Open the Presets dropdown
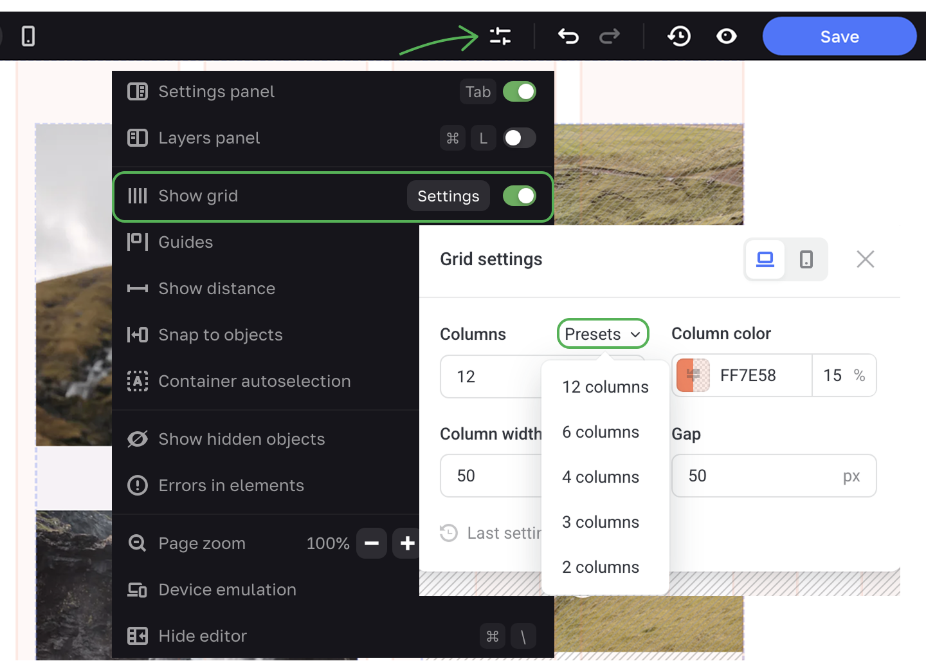 [602, 334]
